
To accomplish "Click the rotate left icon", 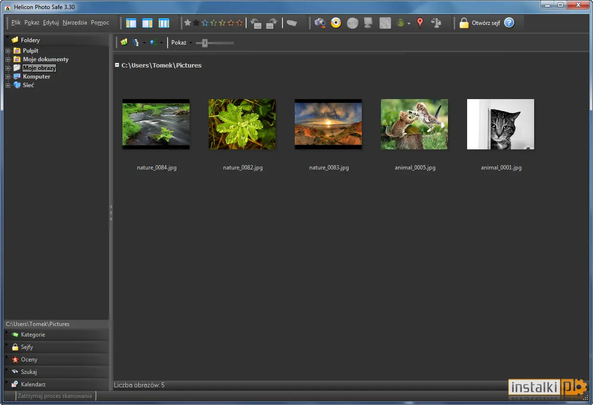I will coord(256,23).
